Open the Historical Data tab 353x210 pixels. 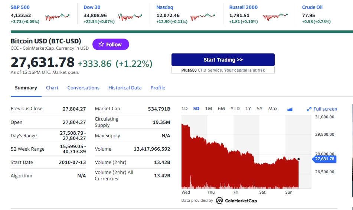(x=125, y=88)
